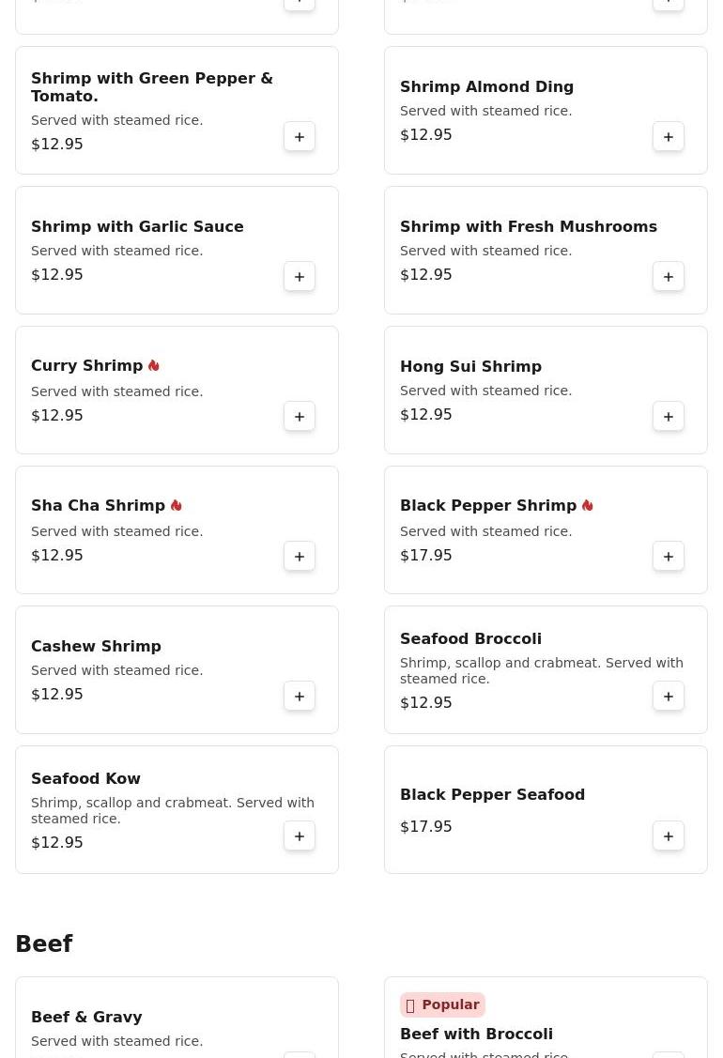
Task: Add Shrimp with Green Pepper & Tomato
Action: [x=300, y=137]
